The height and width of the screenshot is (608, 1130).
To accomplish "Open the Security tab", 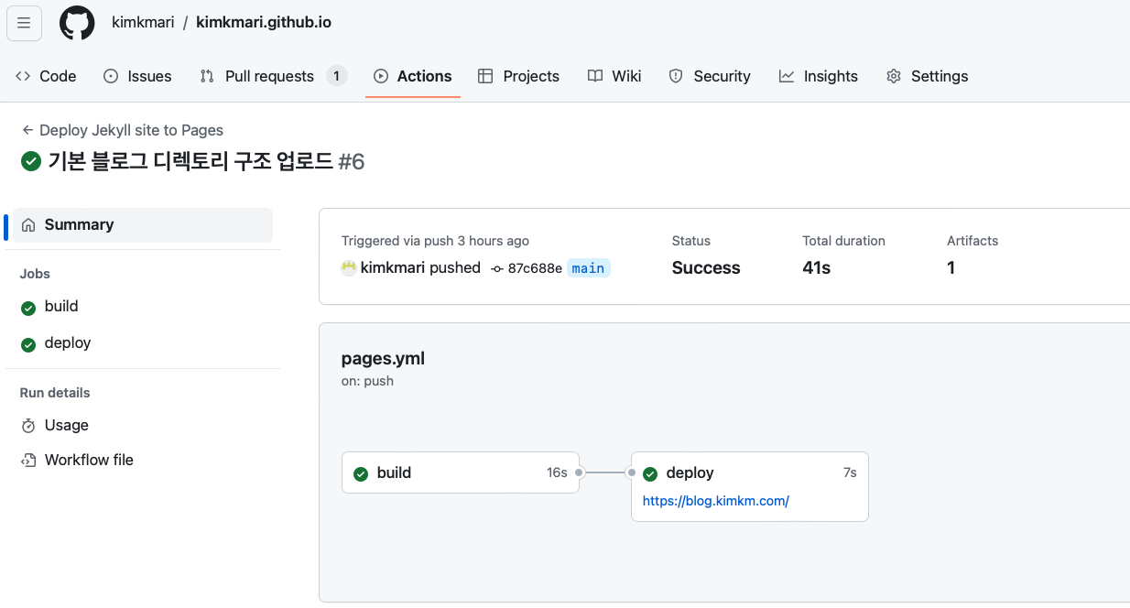I will 710,76.
